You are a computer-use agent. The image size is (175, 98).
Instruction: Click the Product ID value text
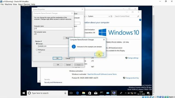click(x=89, y=78)
